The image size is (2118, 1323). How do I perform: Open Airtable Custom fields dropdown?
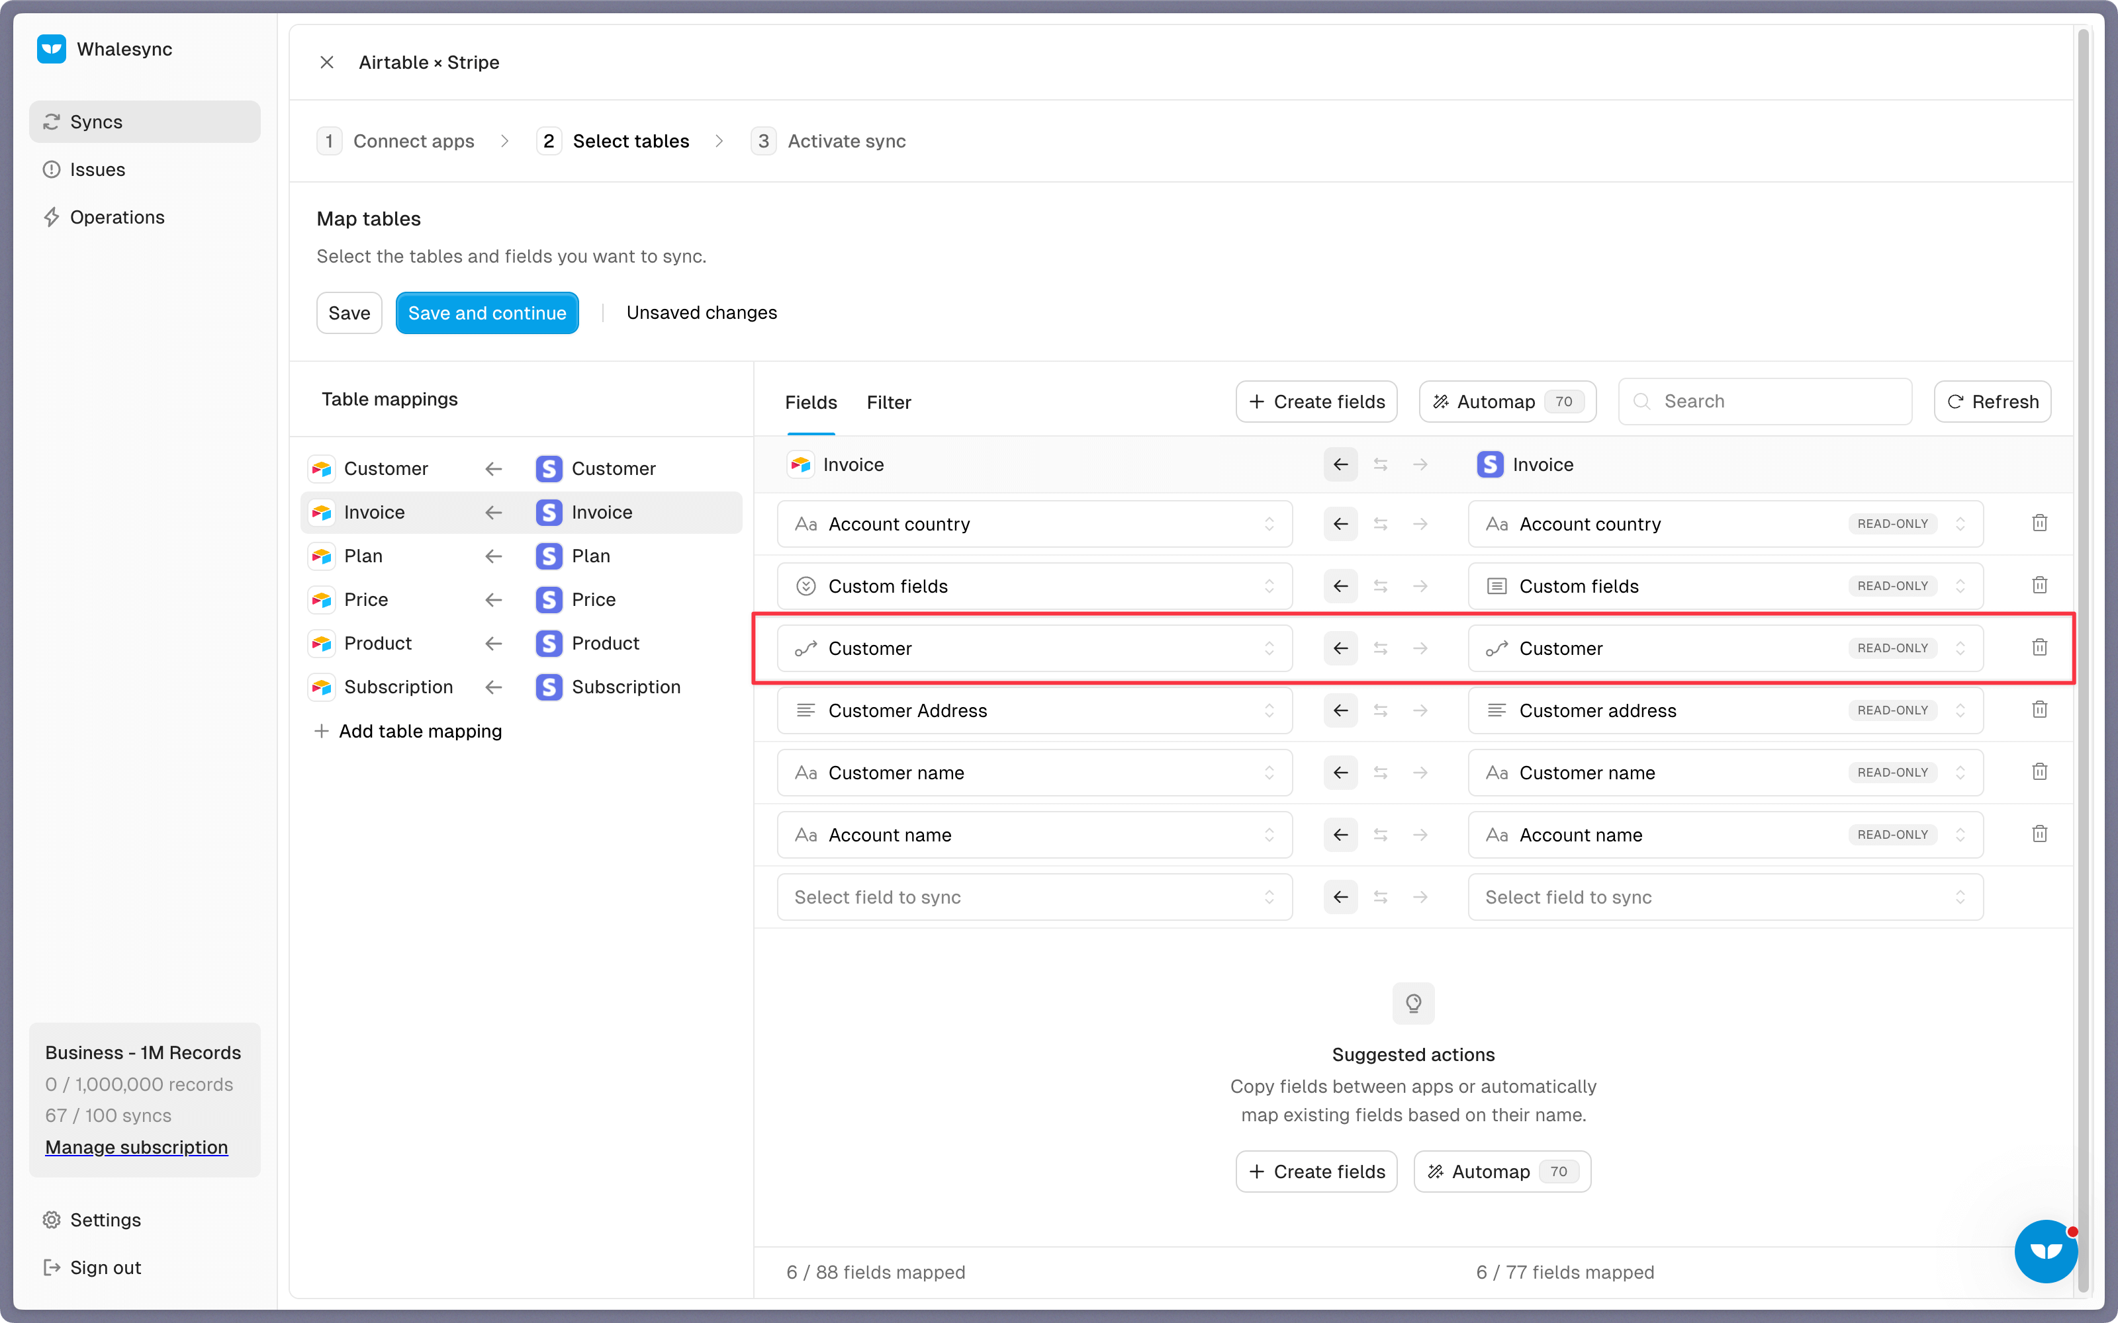(x=1035, y=586)
